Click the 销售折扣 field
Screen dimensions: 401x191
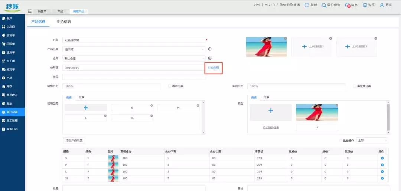click(112, 86)
